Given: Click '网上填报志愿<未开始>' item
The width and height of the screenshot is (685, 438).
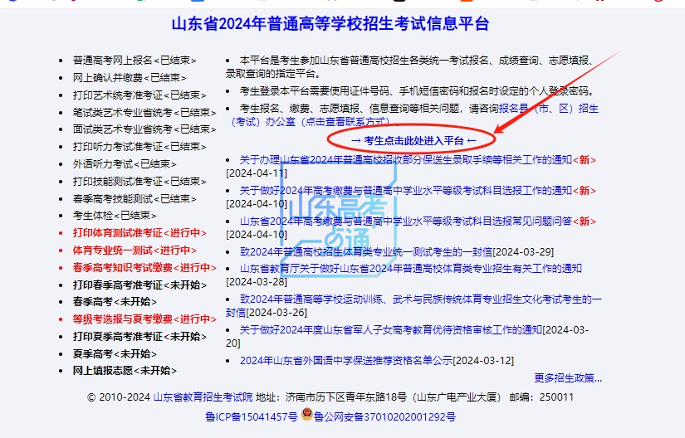Looking at the screenshot, I should 125,370.
